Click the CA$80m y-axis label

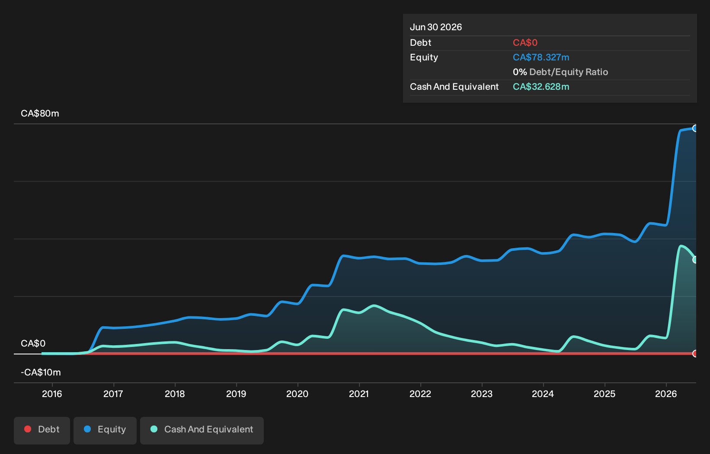point(40,113)
